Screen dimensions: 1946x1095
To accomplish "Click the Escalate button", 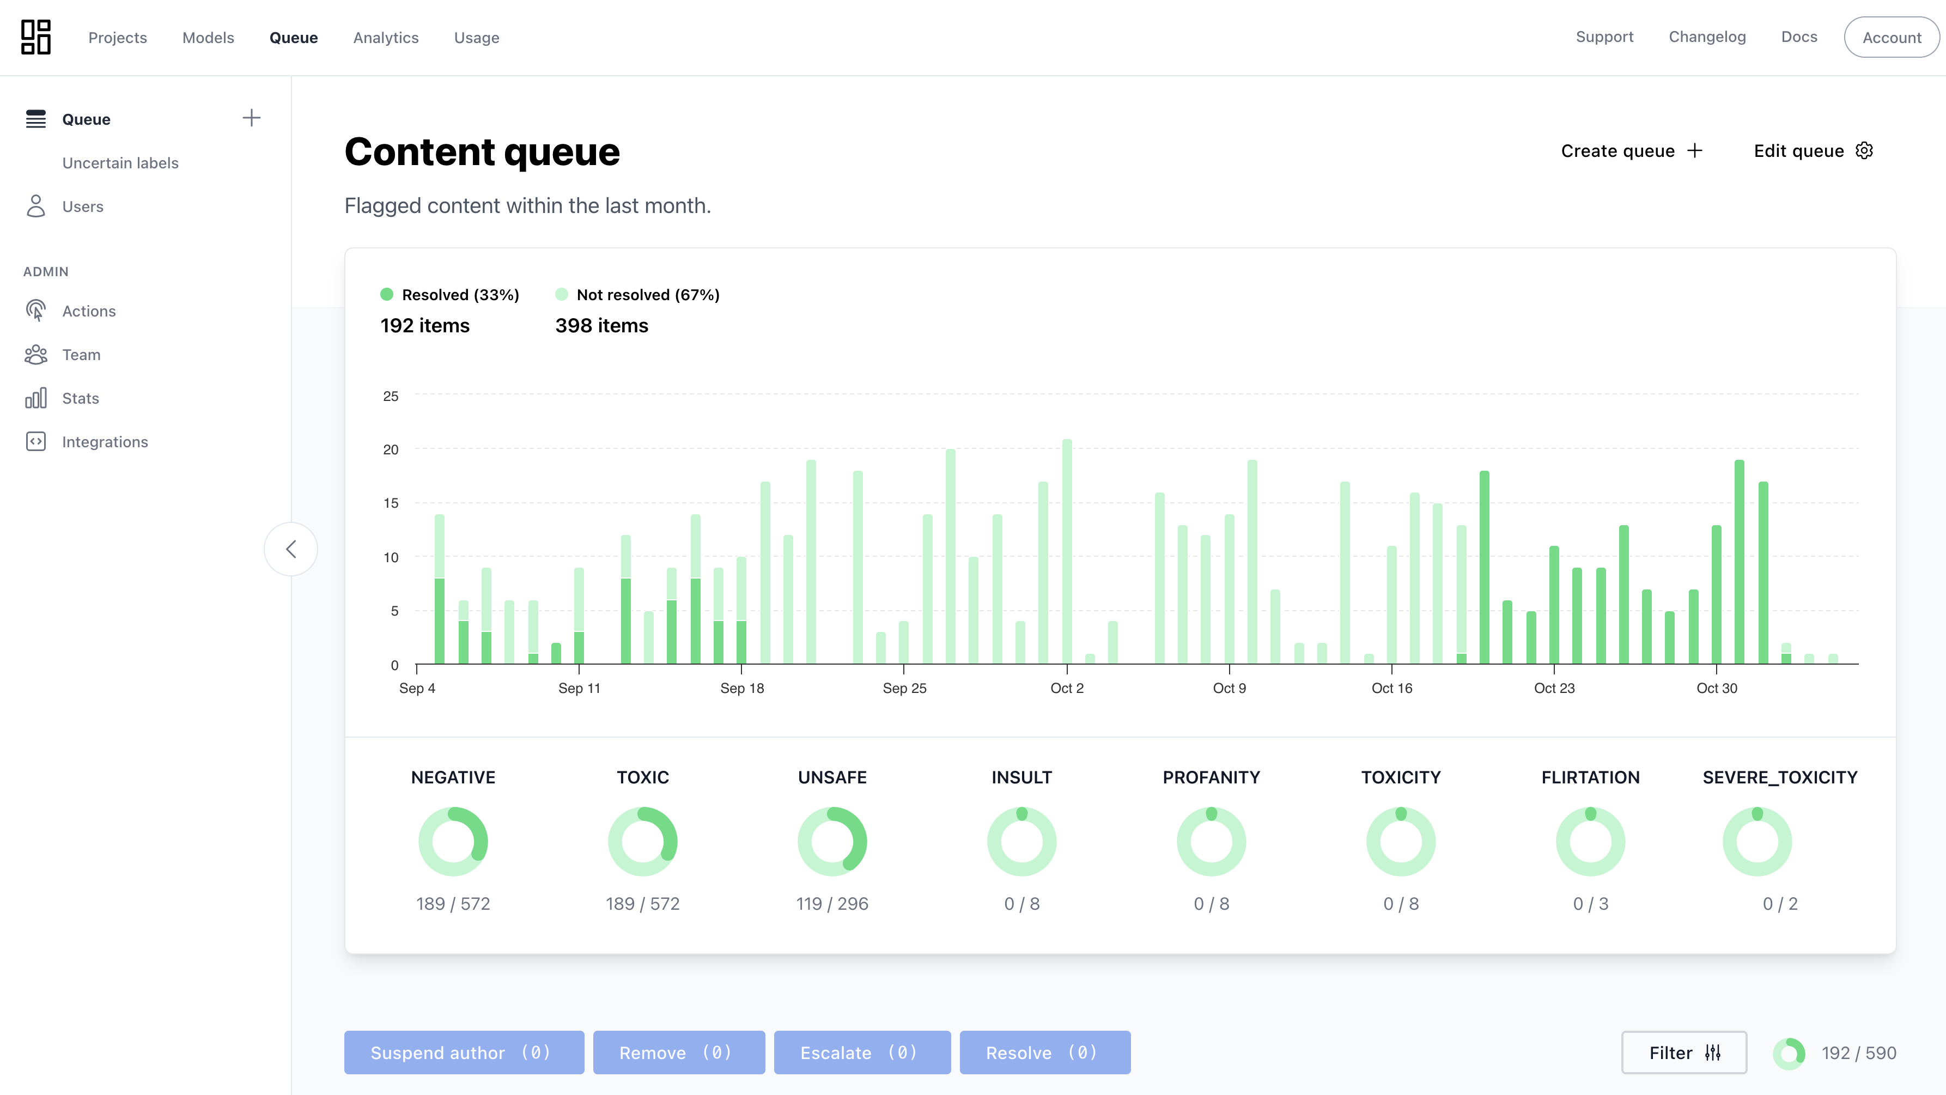I will [x=862, y=1052].
